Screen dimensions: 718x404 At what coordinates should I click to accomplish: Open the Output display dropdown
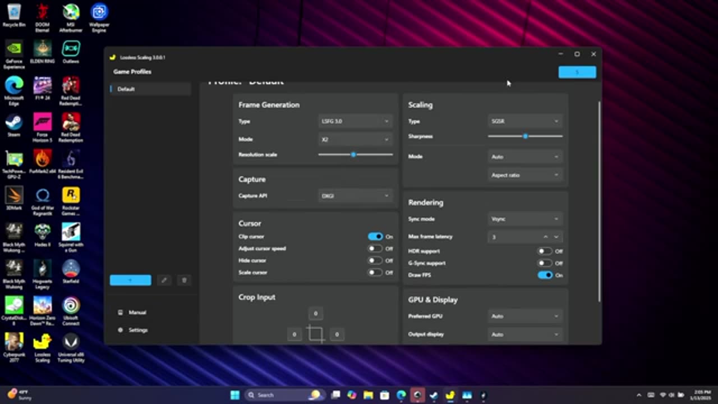coord(525,334)
